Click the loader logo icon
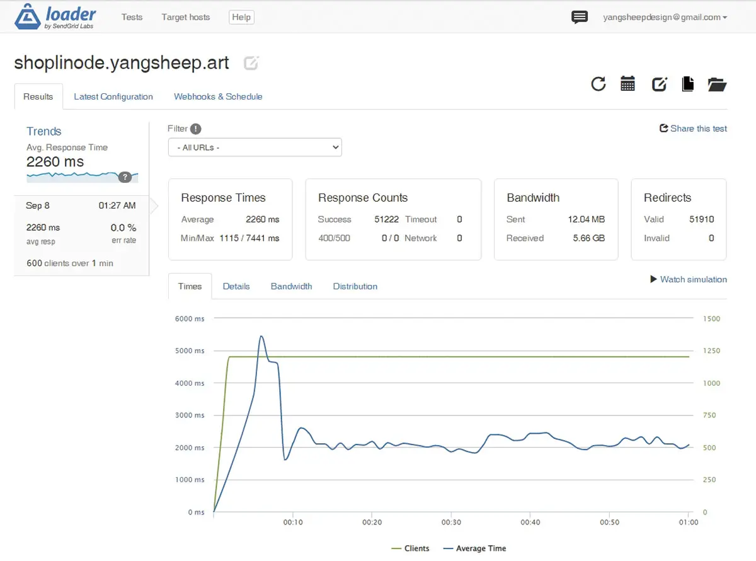 point(27,16)
